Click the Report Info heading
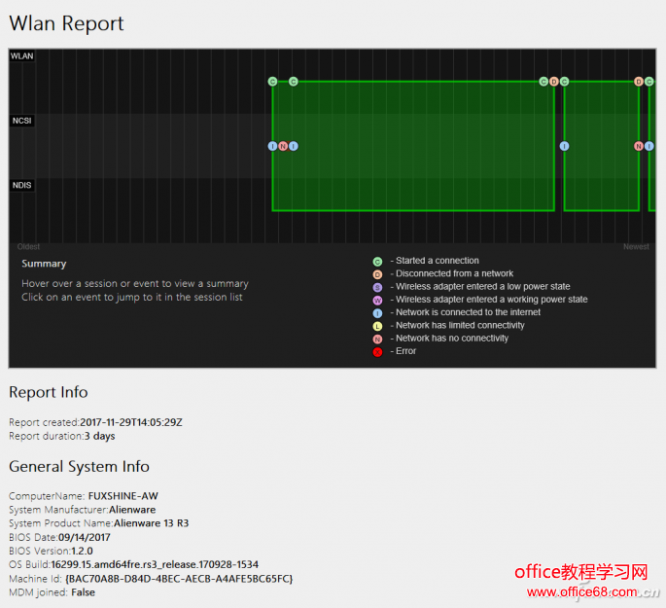666x608 pixels. click(x=49, y=392)
